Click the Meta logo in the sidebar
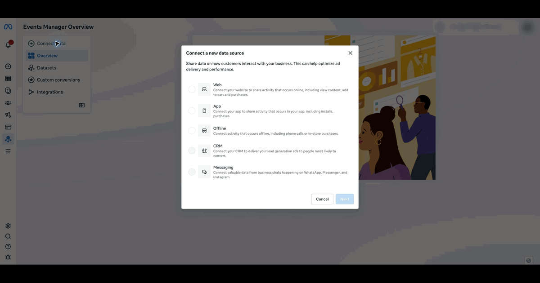This screenshot has height=283, width=540. pos(8,27)
